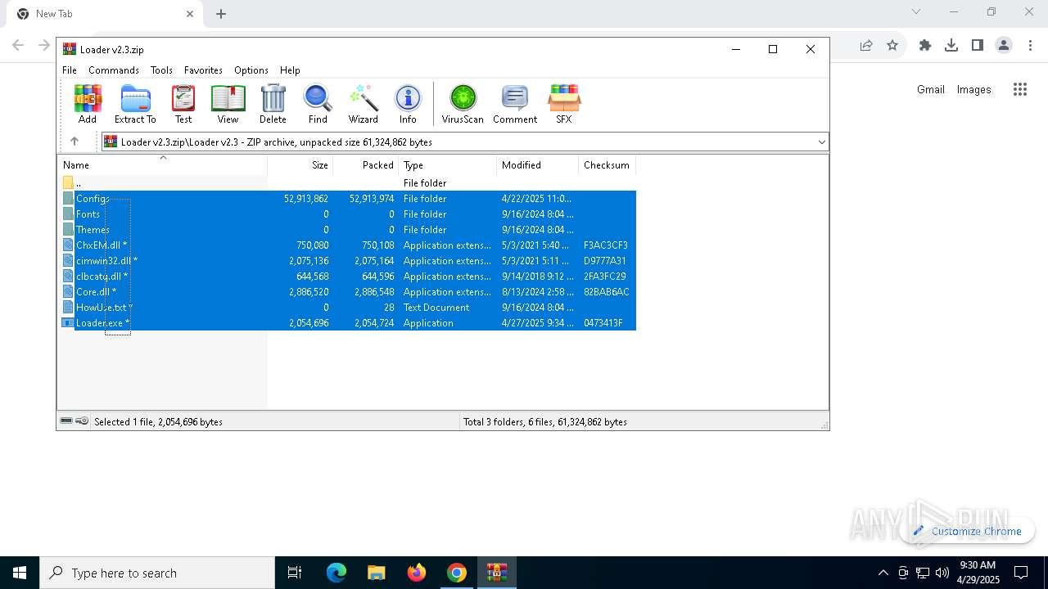
Task: Sort by Name column header
Action: coord(162,165)
